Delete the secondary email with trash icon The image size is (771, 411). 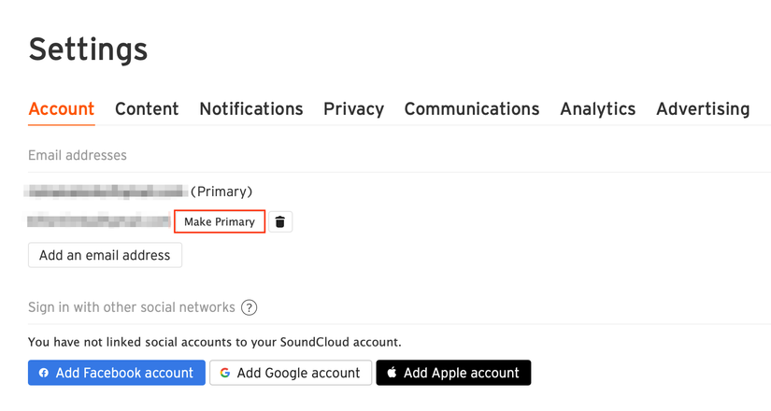pyautogui.click(x=280, y=221)
